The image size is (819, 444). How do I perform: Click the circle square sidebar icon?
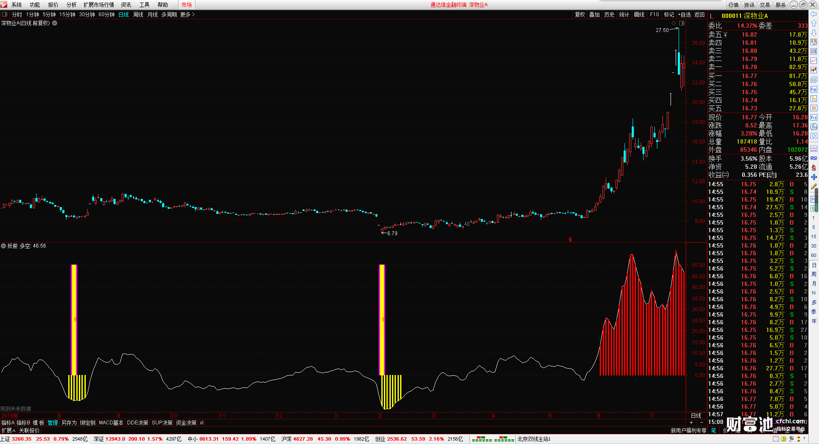[x=814, y=136]
